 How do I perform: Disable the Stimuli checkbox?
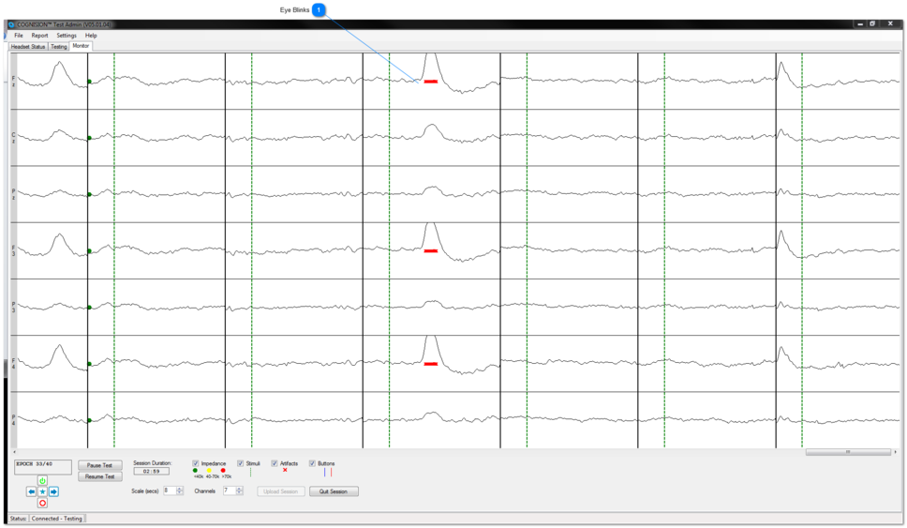241,463
